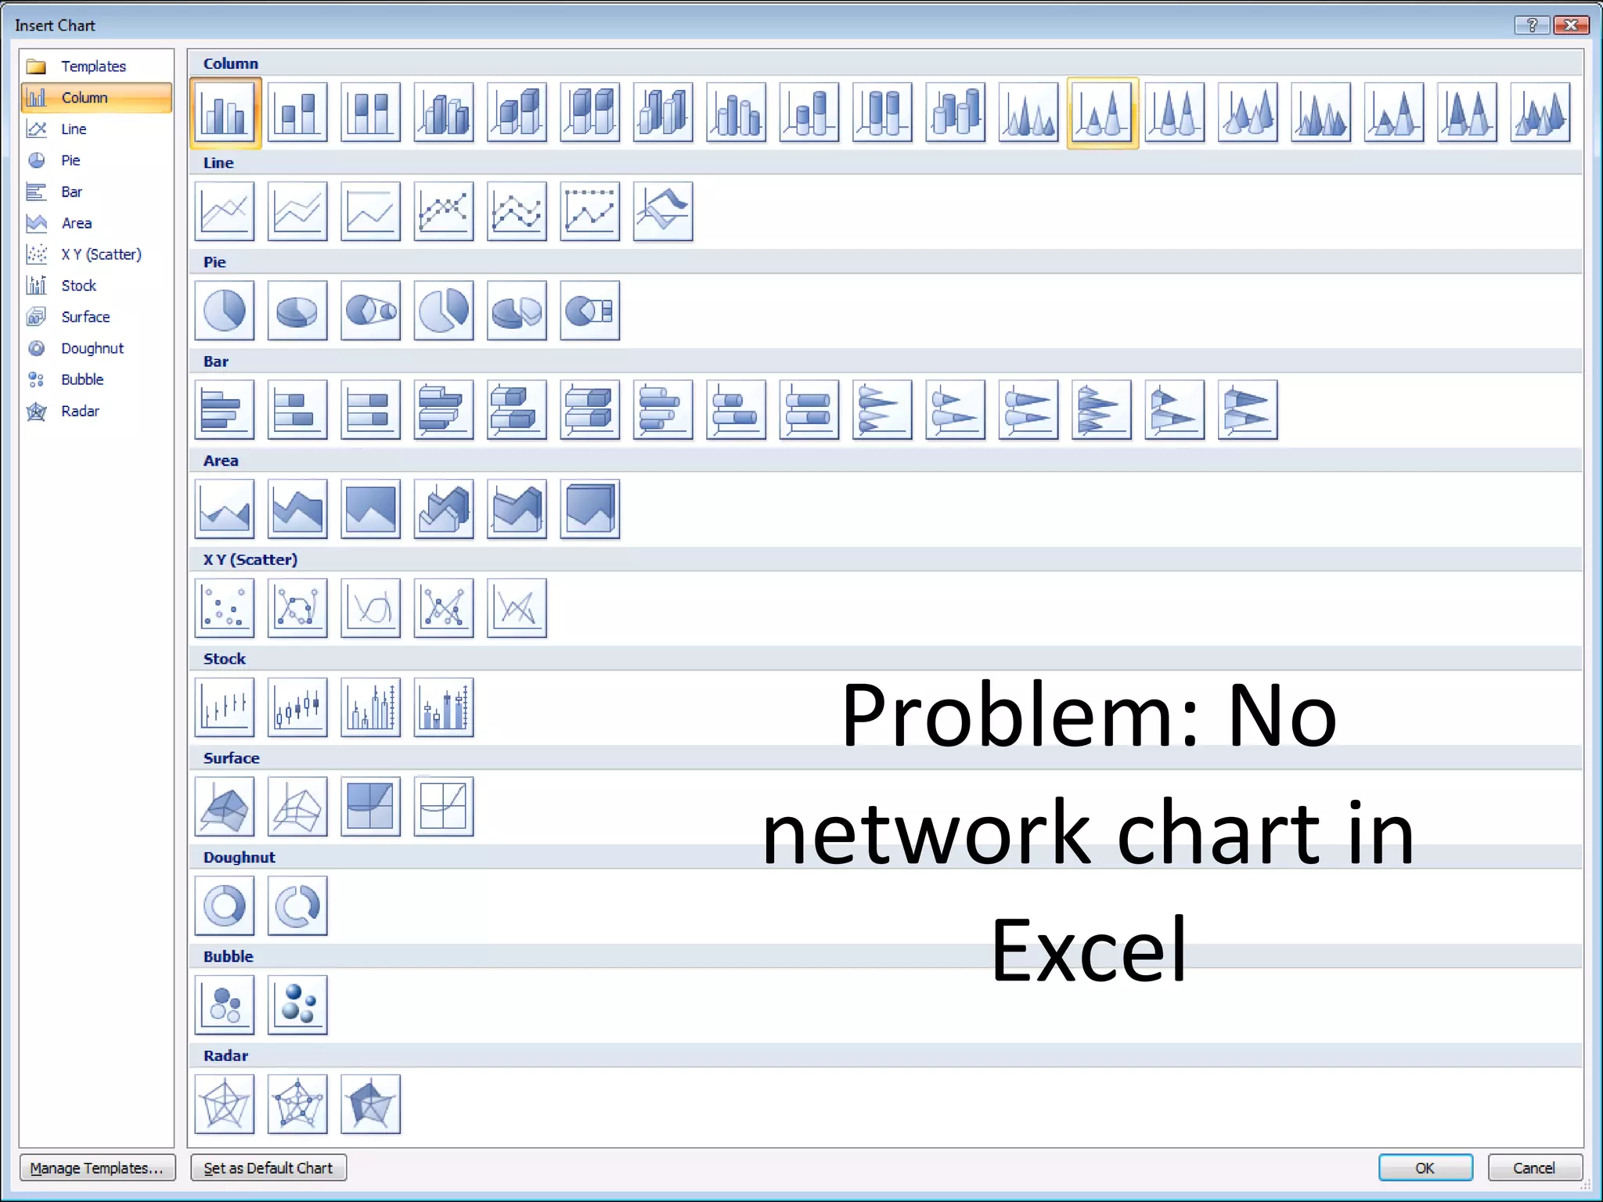Choose the Stacked Bar chart type
Viewport: 1603px width, 1202px height.
coord(297,410)
